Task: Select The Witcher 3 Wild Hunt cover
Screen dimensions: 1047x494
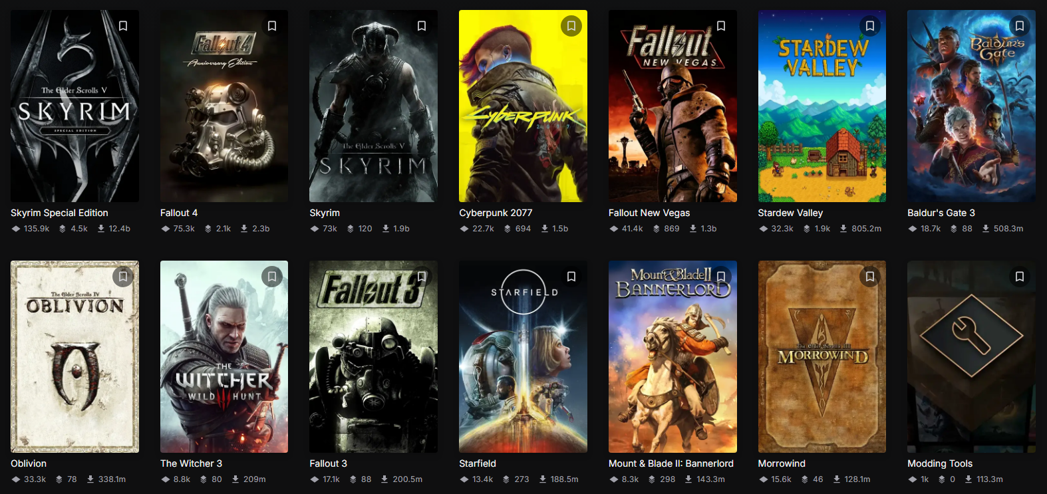Action: (x=224, y=356)
